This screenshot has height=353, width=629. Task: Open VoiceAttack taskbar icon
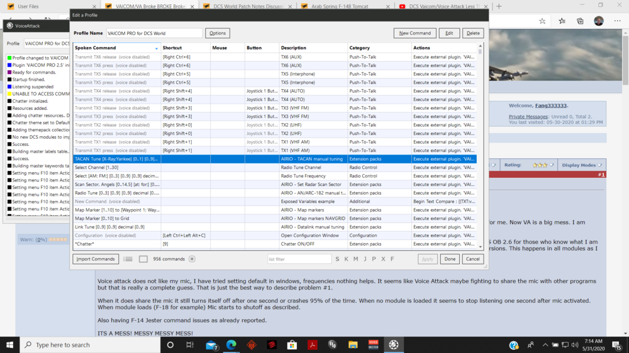click(x=394, y=345)
